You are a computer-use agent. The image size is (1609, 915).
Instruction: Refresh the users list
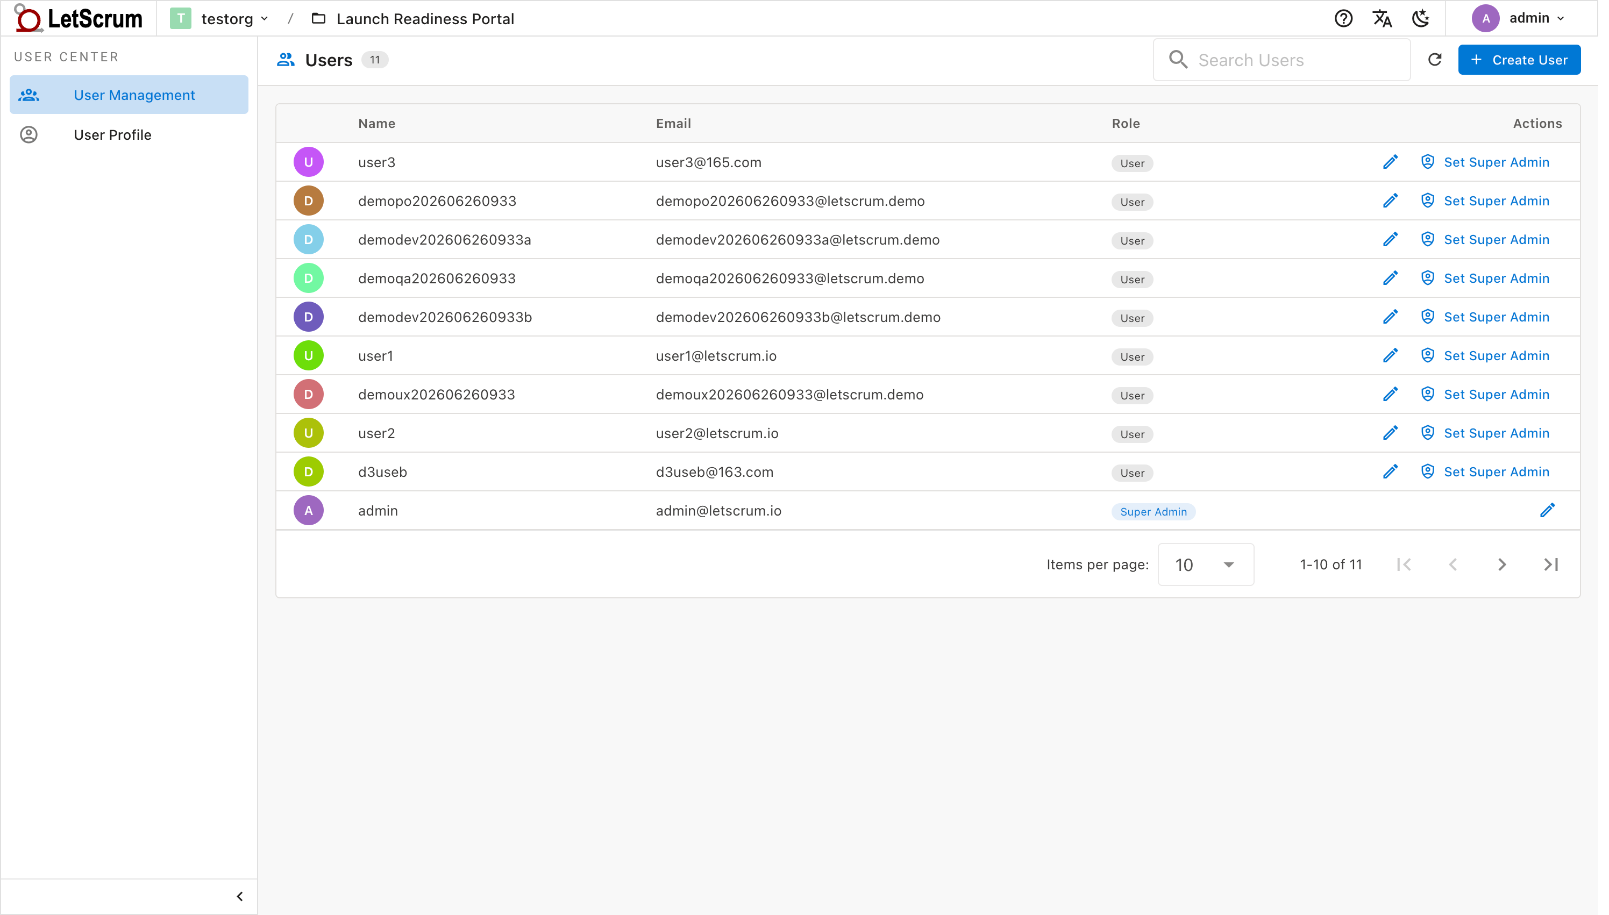point(1434,60)
